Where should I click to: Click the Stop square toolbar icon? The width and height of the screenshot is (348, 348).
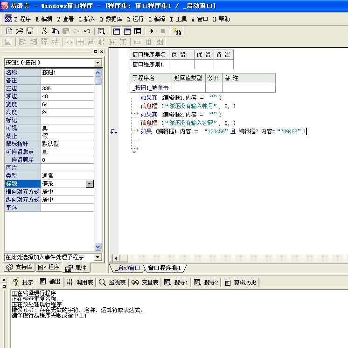click(x=163, y=31)
